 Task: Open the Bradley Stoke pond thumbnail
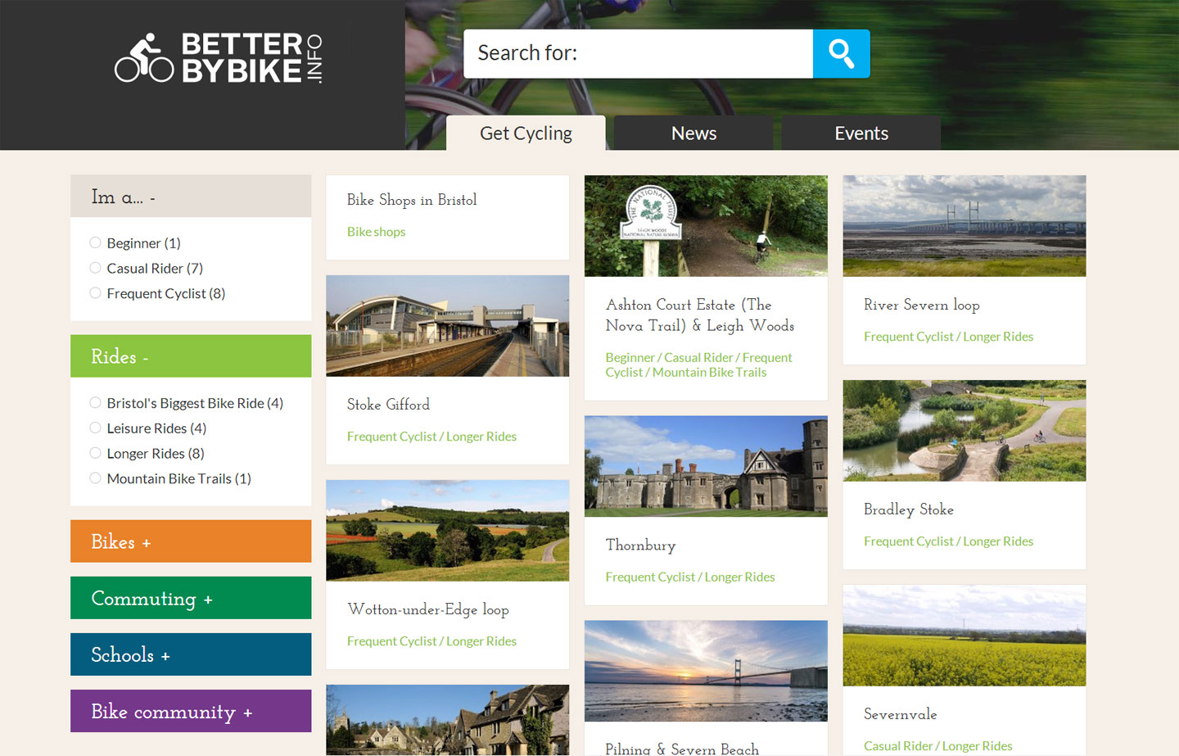(x=964, y=431)
